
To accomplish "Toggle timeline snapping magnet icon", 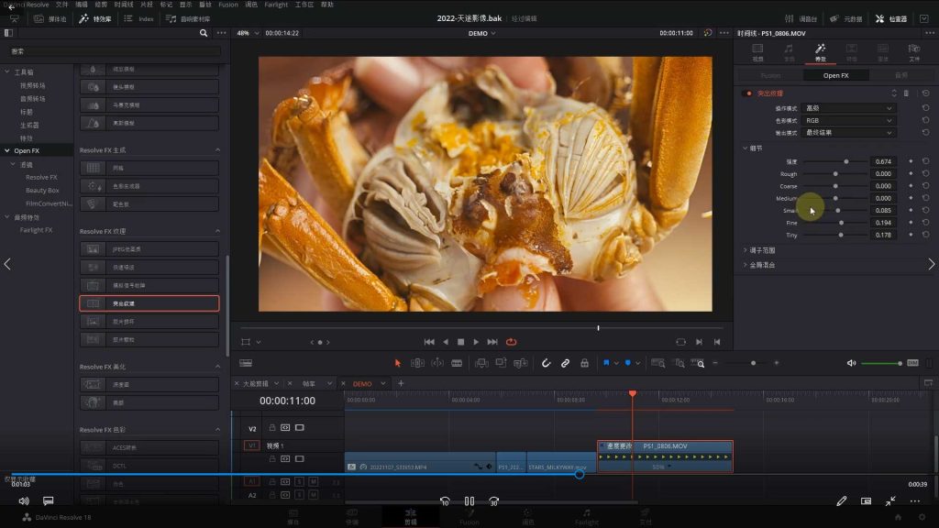I will (x=546, y=363).
